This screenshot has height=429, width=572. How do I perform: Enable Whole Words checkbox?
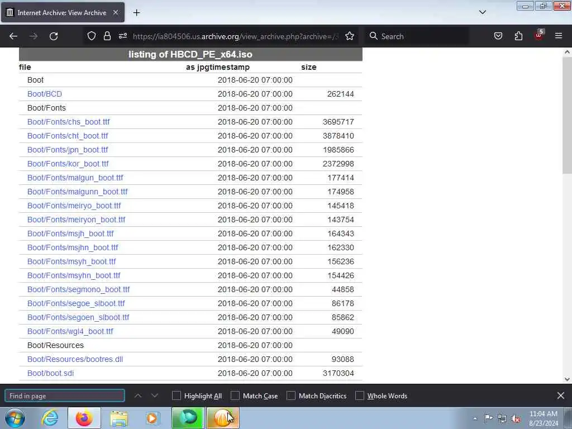pos(360,396)
